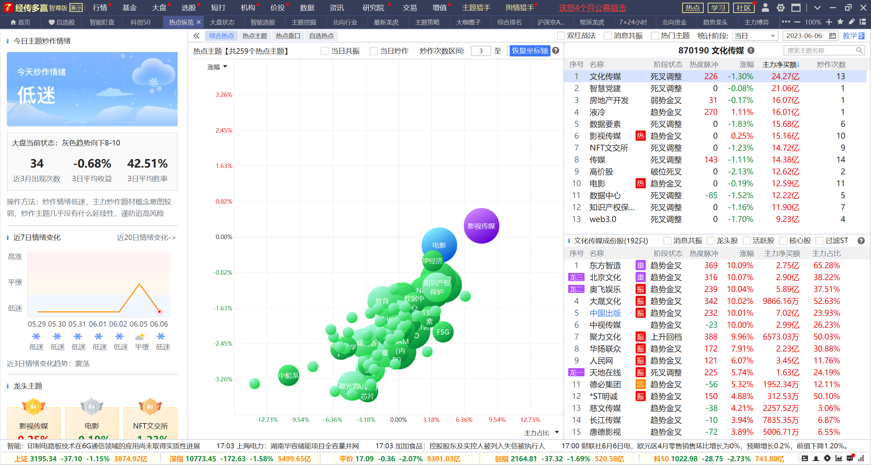Check 过滤ST filter checkbox
The image size is (871, 465).
819,241
